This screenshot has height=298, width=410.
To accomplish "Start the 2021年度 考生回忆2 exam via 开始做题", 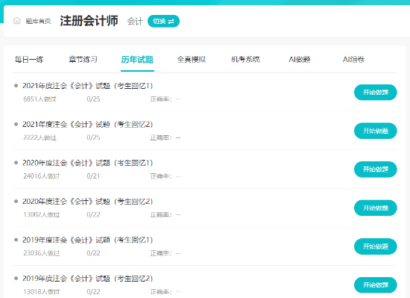I will pos(376,131).
